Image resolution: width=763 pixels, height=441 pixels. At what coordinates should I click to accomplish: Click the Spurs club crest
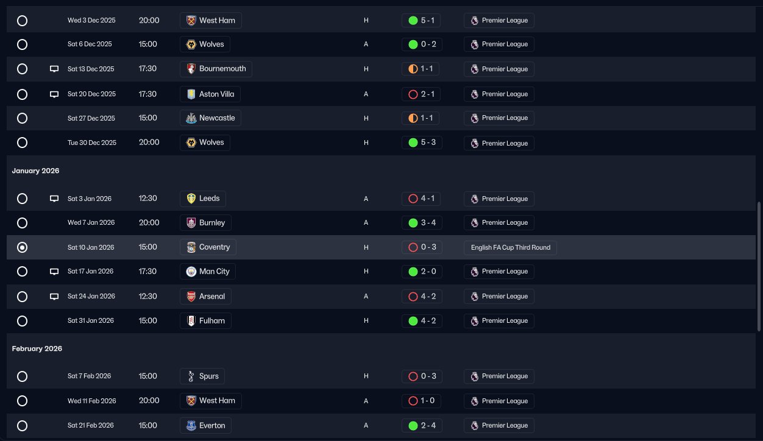coord(191,376)
